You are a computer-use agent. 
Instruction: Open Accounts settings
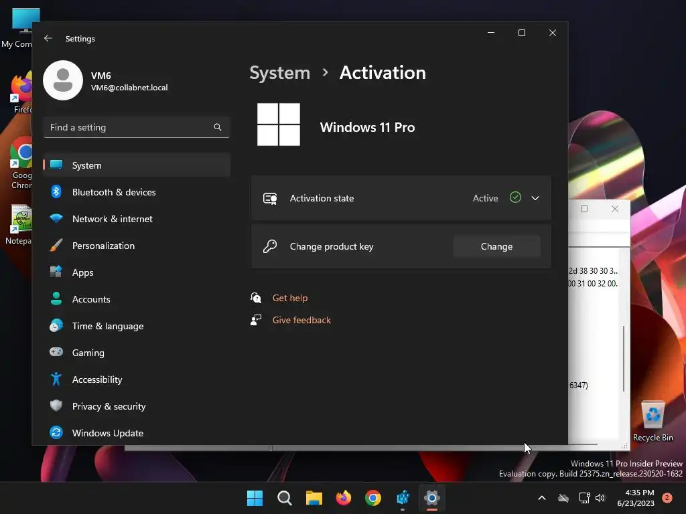coord(137,299)
